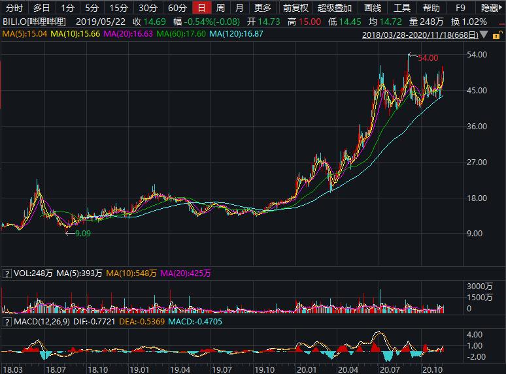Expand the date range selector at top right
506x374 pixels.
[433, 35]
